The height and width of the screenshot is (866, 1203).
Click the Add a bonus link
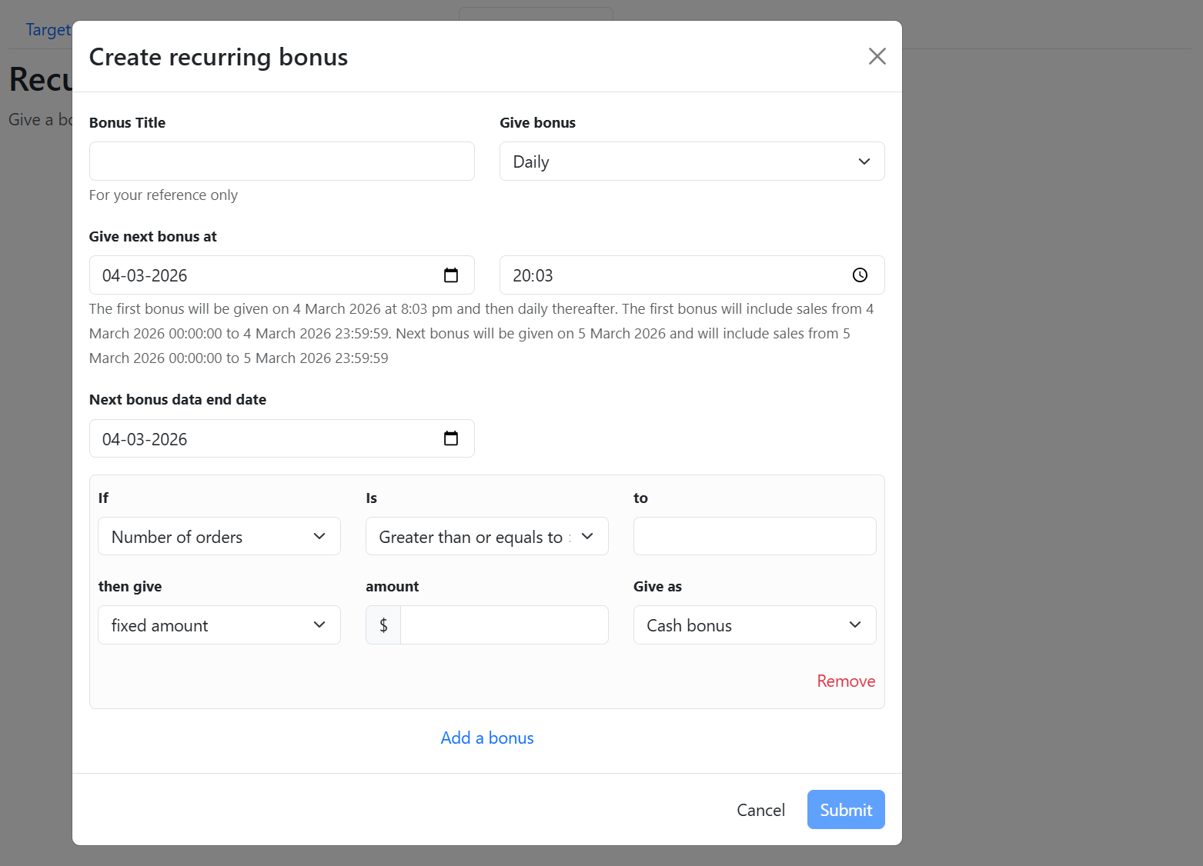[x=487, y=738]
